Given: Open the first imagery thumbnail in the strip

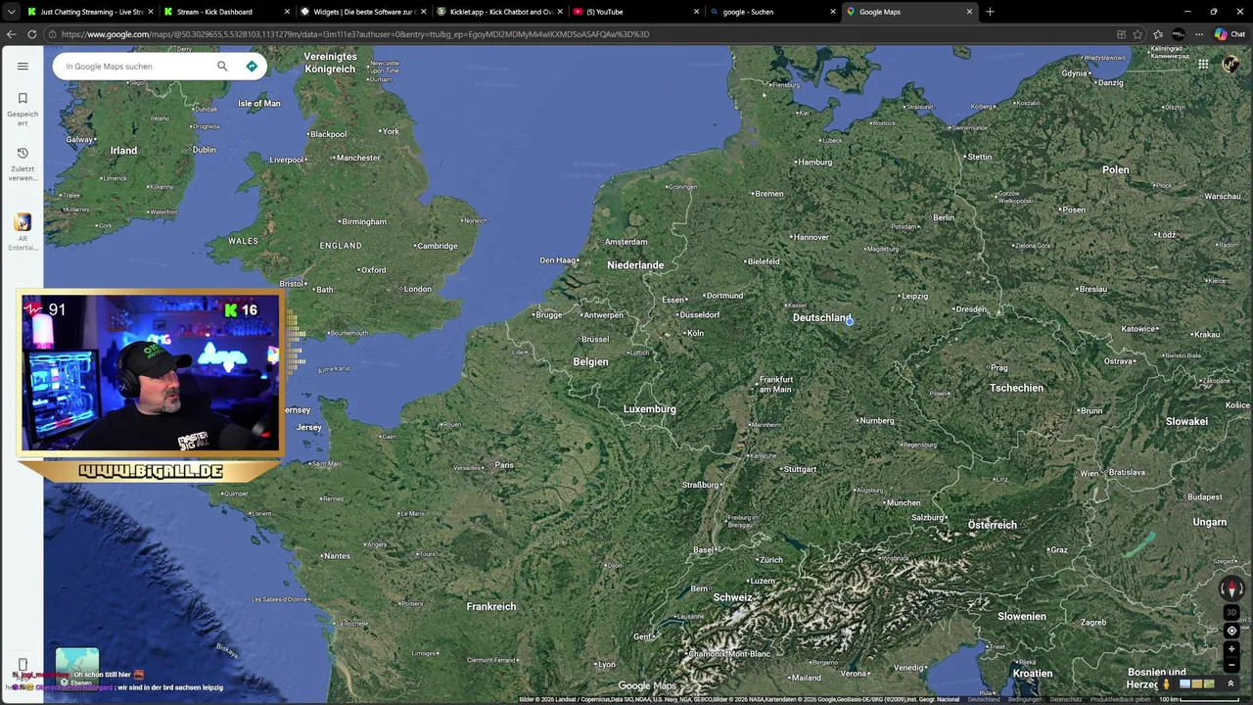Looking at the screenshot, I should 1184,683.
